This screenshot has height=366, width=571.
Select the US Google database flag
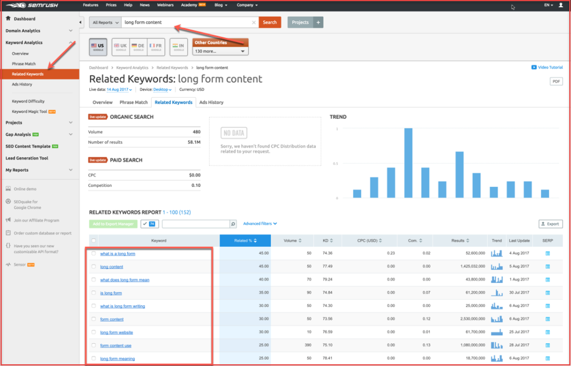[98, 47]
